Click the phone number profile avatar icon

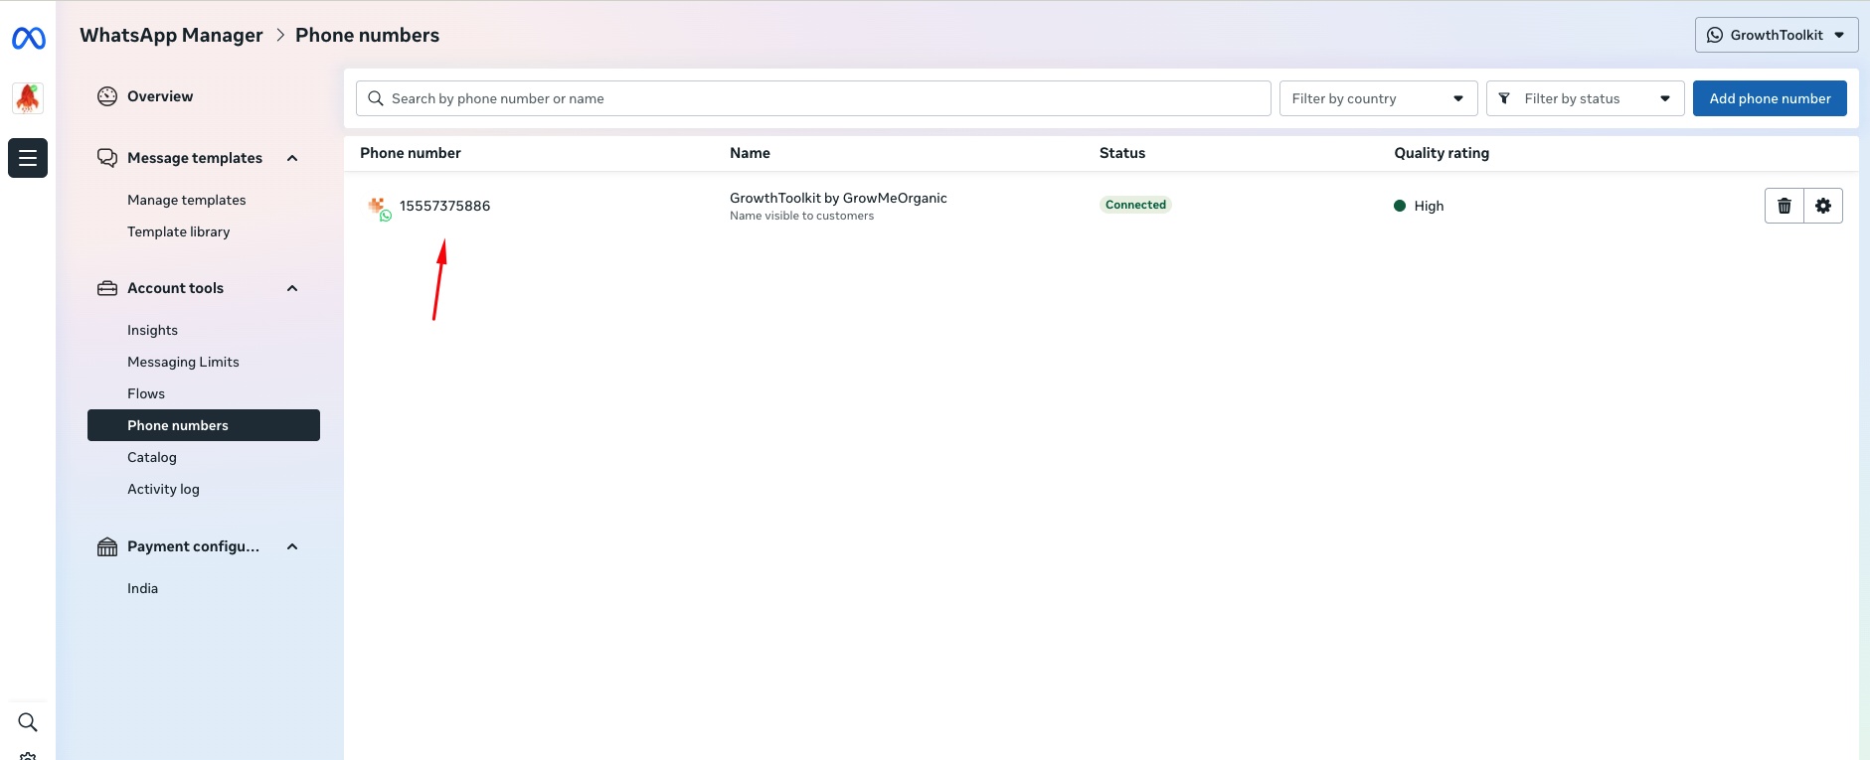pos(379,208)
